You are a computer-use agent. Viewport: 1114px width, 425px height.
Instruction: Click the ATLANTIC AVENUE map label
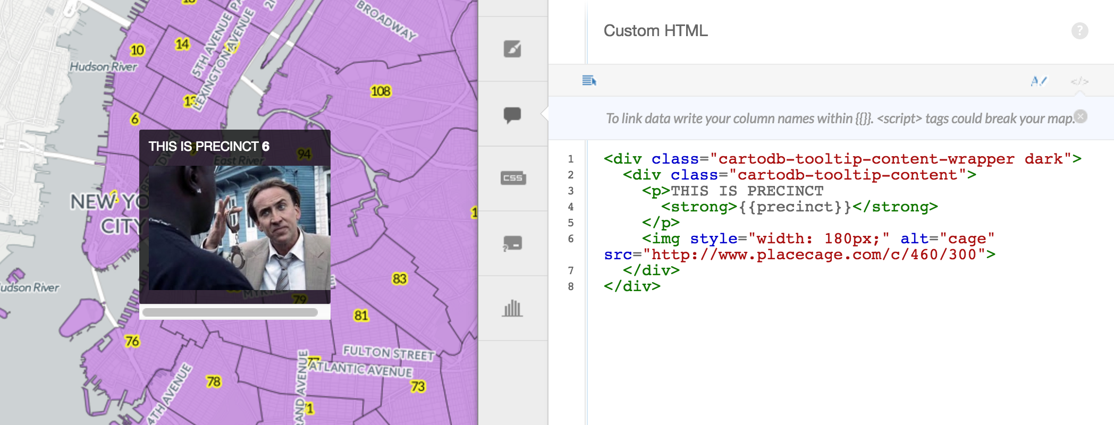(x=361, y=368)
